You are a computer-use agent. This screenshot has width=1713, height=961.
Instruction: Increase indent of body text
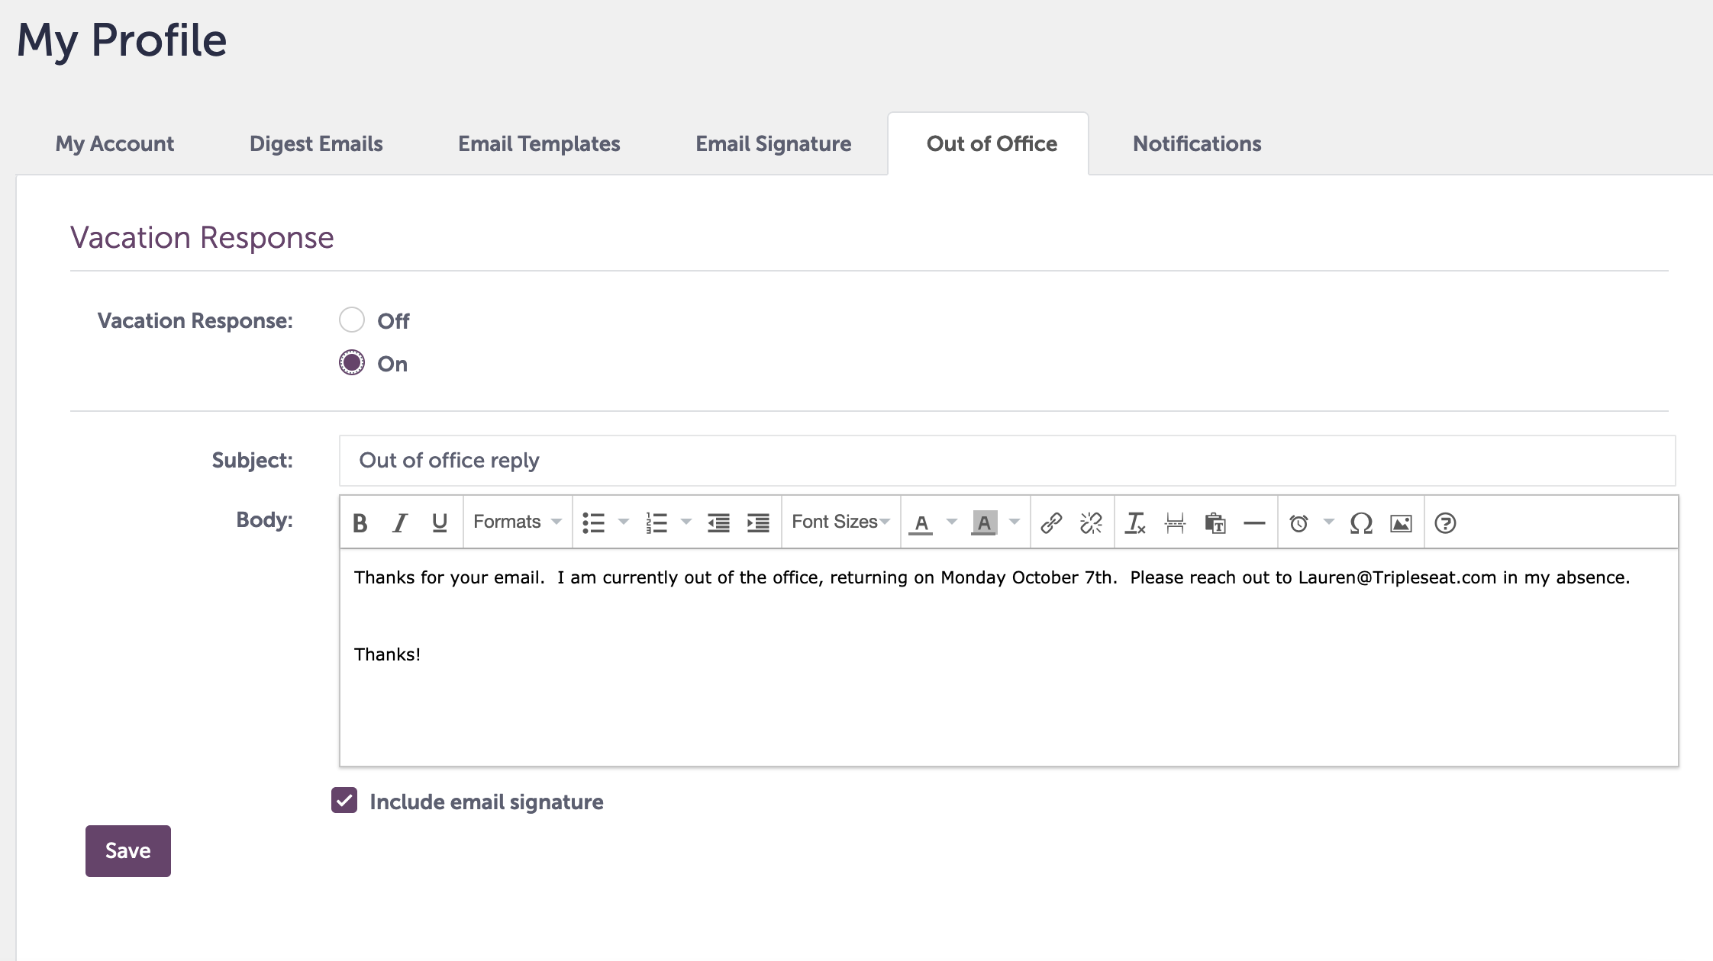(x=758, y=522)
